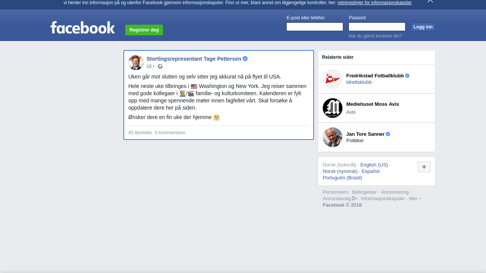Open the Informasjonskapsler footer link

click(x=383, y=199)
